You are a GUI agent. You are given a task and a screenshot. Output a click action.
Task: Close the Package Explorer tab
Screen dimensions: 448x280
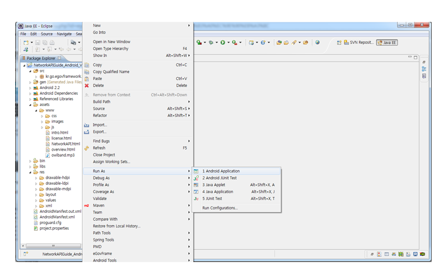point(59,58)
